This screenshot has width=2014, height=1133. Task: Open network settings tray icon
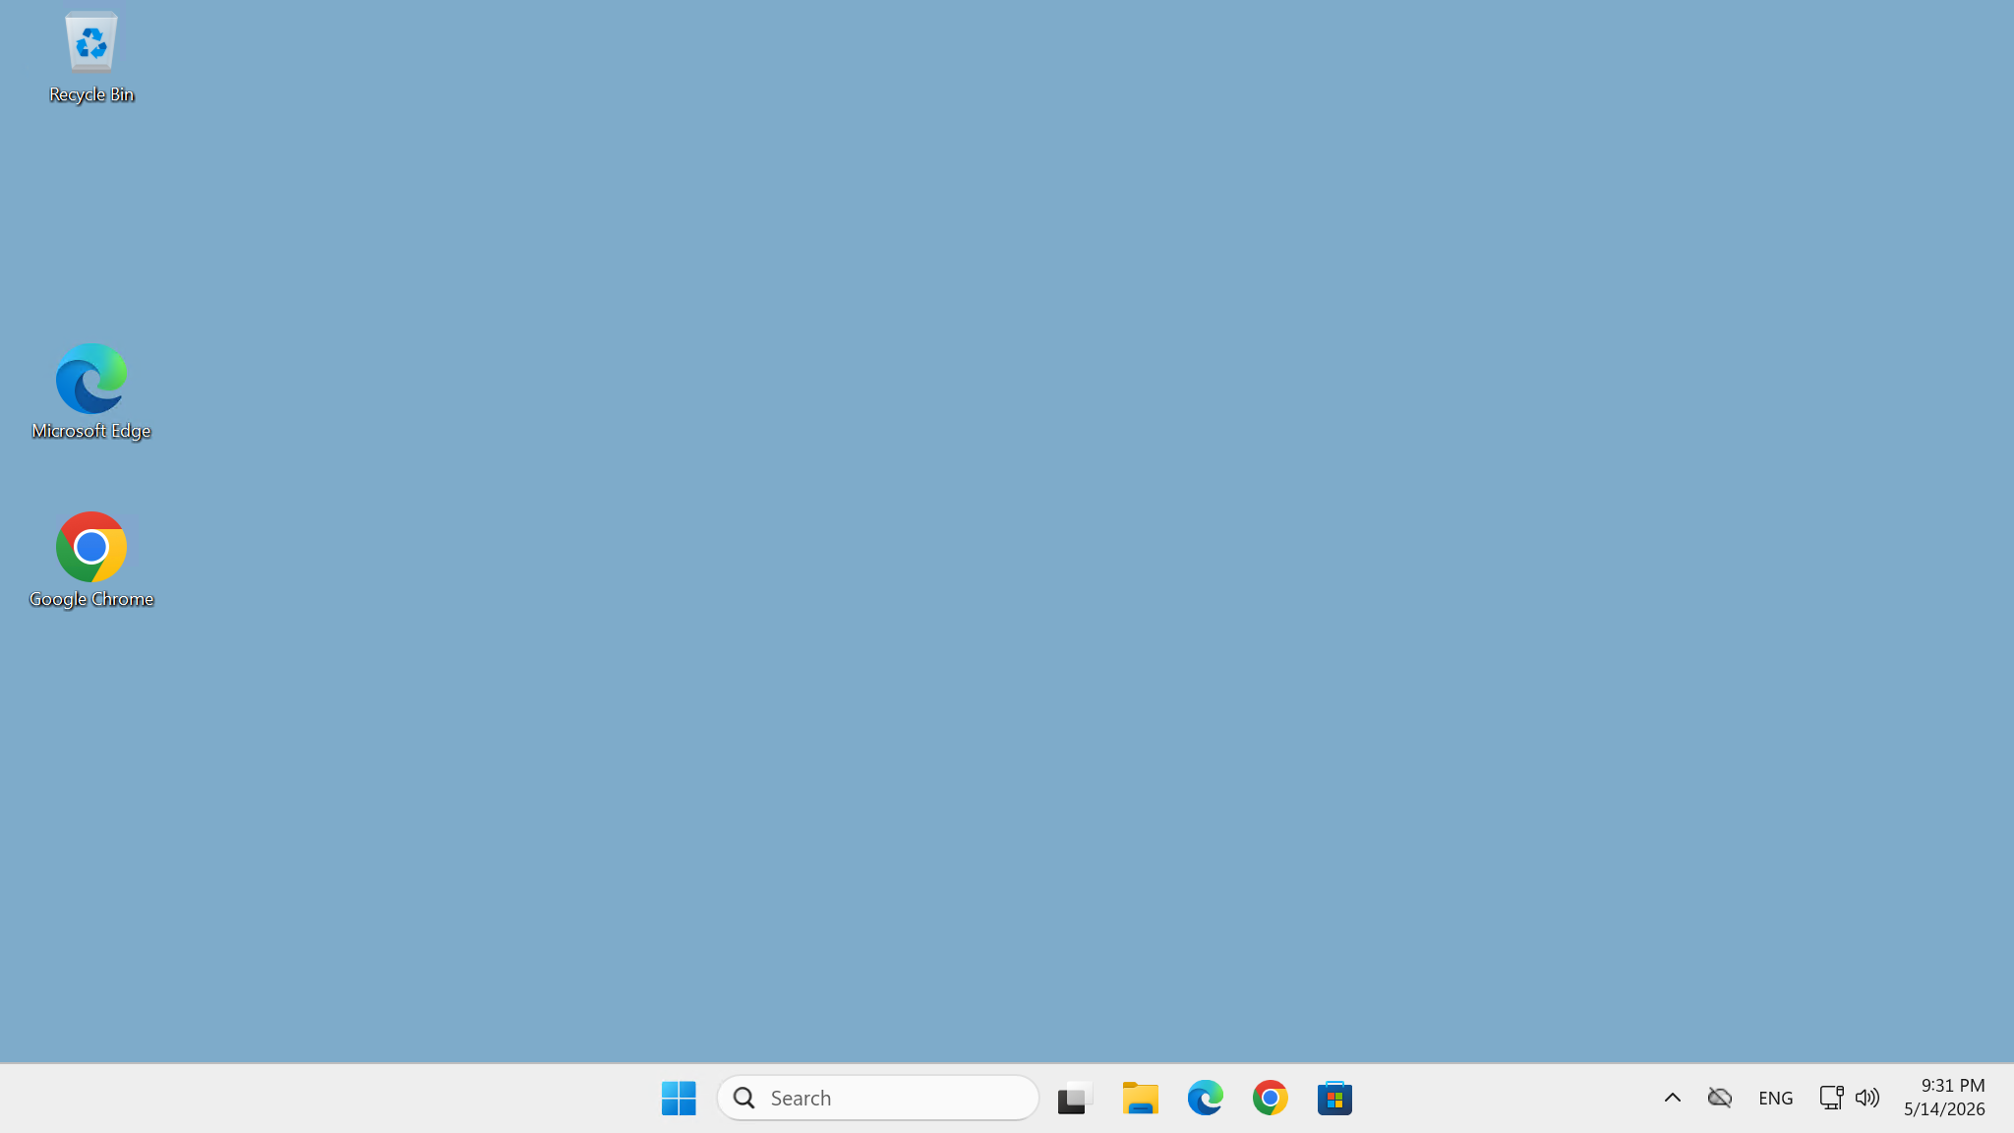[x=1830, y=1098]
